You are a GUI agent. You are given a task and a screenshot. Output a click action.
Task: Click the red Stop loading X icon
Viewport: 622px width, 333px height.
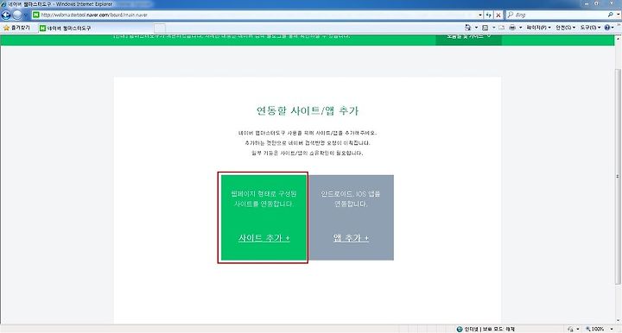point(498,15)
